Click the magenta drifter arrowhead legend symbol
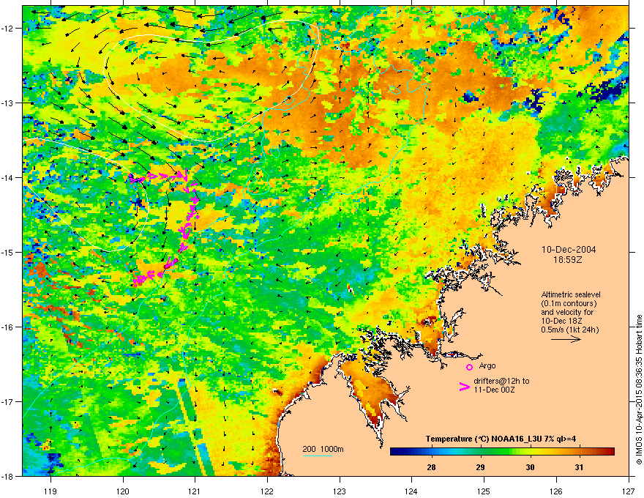This screenshot has height=498, width=644. coord(465,387)
